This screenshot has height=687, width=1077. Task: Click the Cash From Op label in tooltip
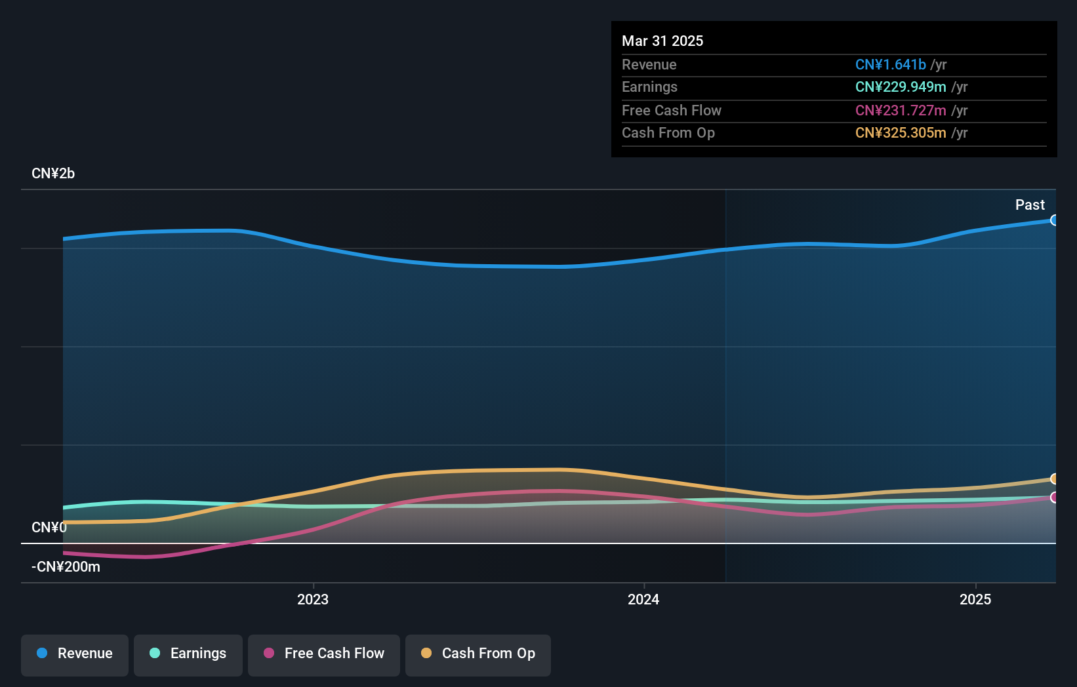click(668, 132)
